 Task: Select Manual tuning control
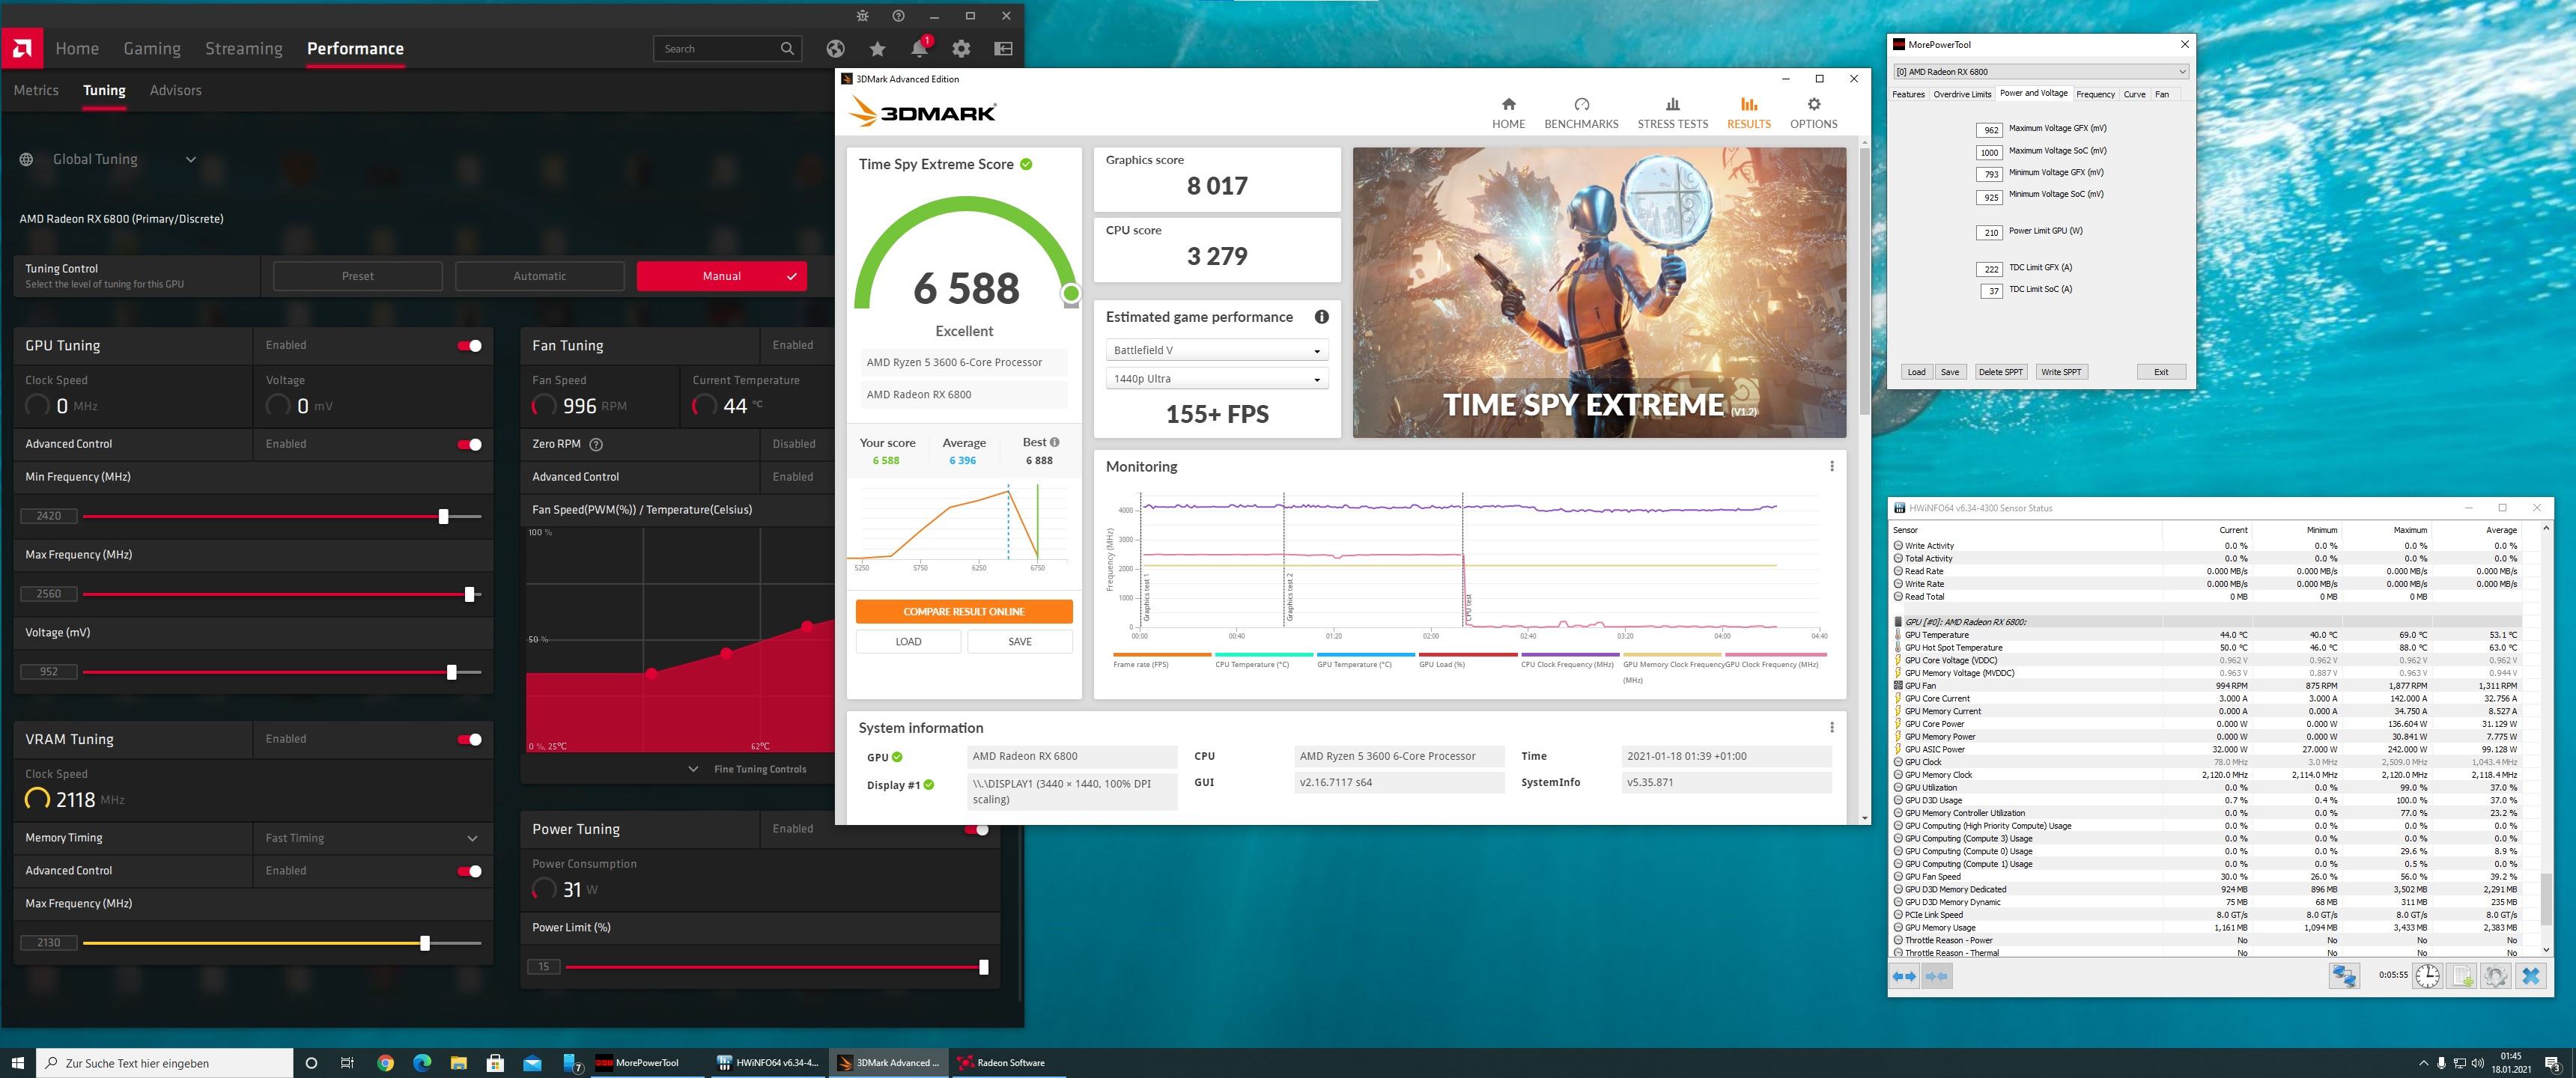[721, 276]
